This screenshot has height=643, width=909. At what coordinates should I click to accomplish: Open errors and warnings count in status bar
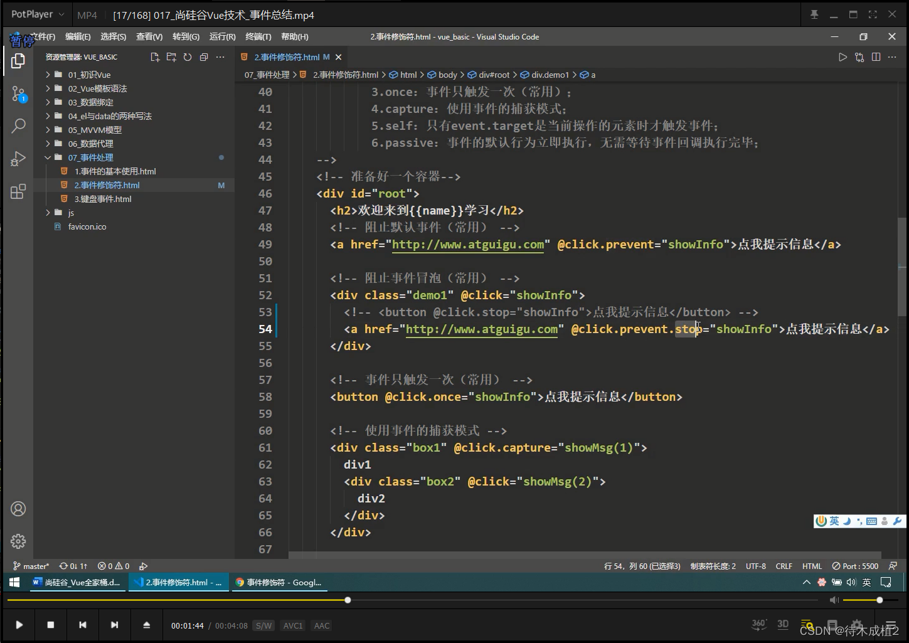(x=114, y=566)
